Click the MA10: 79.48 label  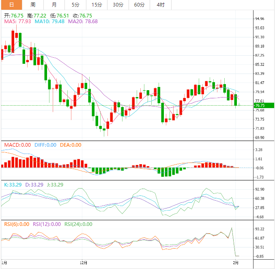[49, 22]
